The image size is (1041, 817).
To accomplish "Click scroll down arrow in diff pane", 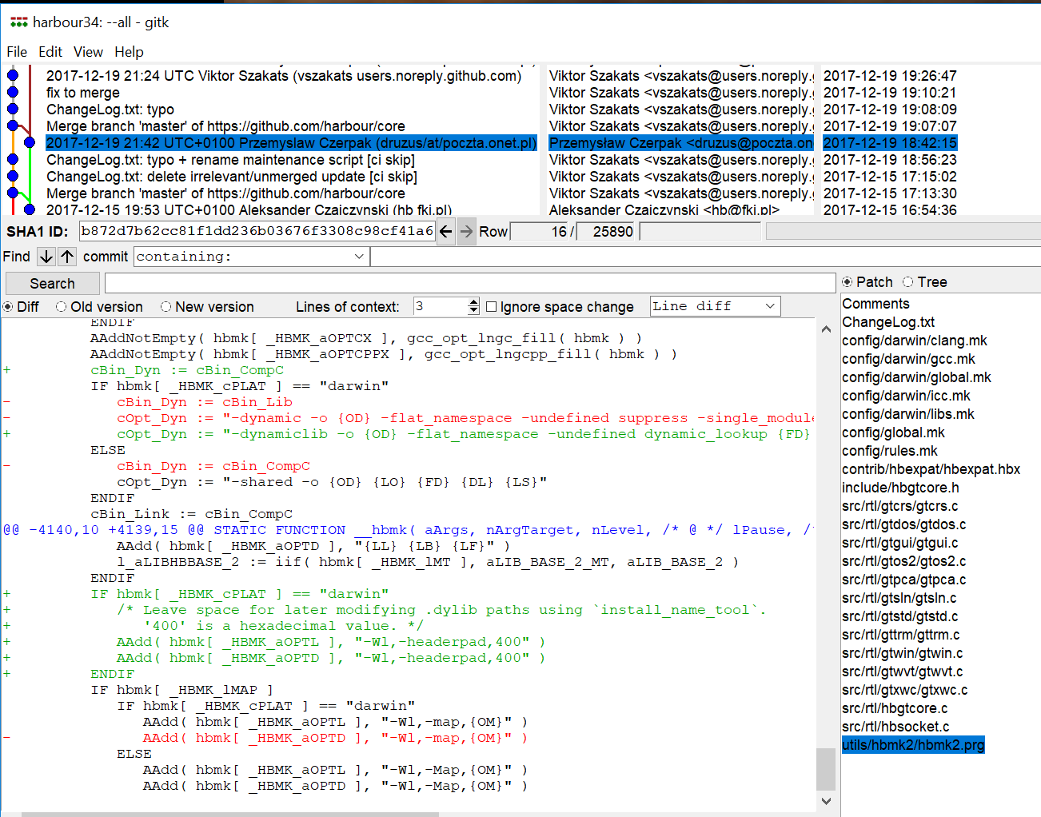I will point(826,801).
